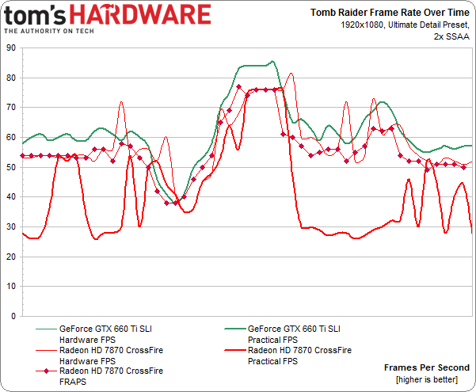Click the y-axis label '90'

[x=10, y=48]
